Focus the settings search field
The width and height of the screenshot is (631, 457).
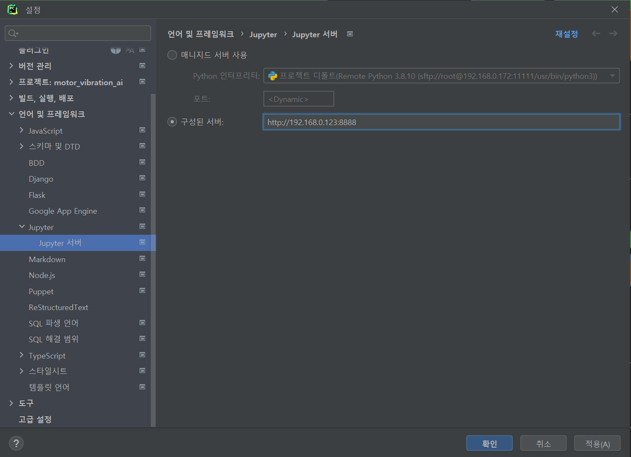pyautogui.click(x=78, y=33)
